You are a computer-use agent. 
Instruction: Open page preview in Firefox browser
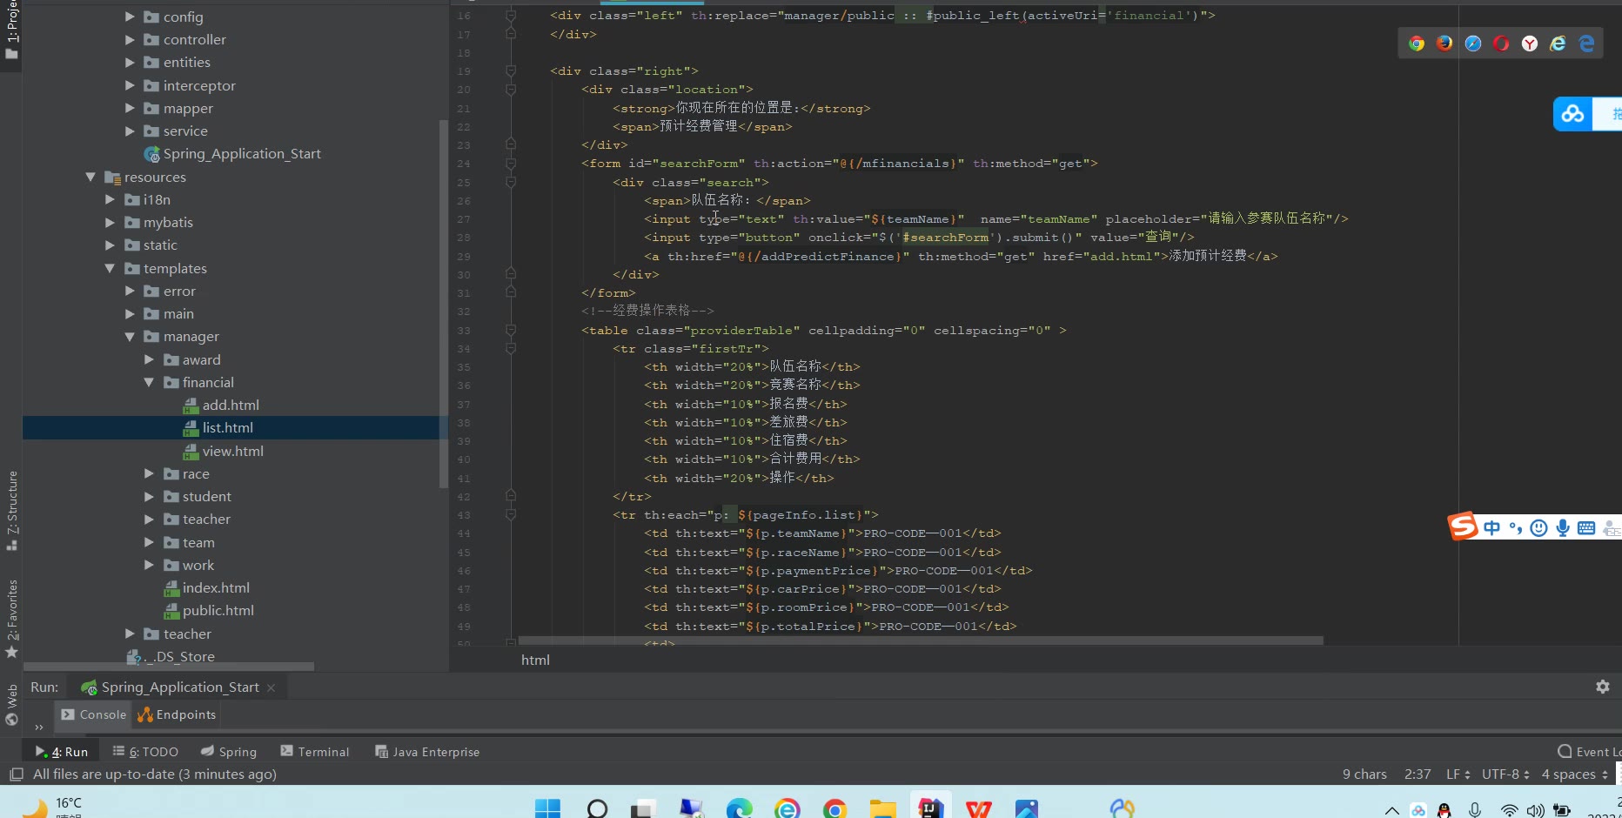point(1444,44)
